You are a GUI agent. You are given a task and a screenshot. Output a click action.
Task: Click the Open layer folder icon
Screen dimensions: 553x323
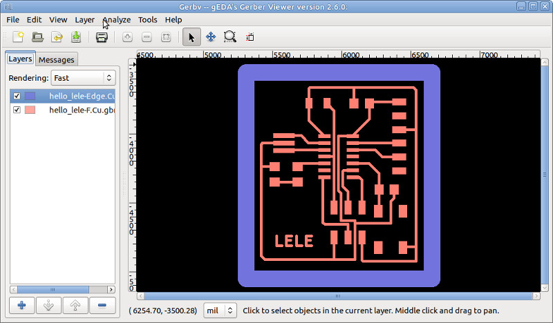point(37,37)
